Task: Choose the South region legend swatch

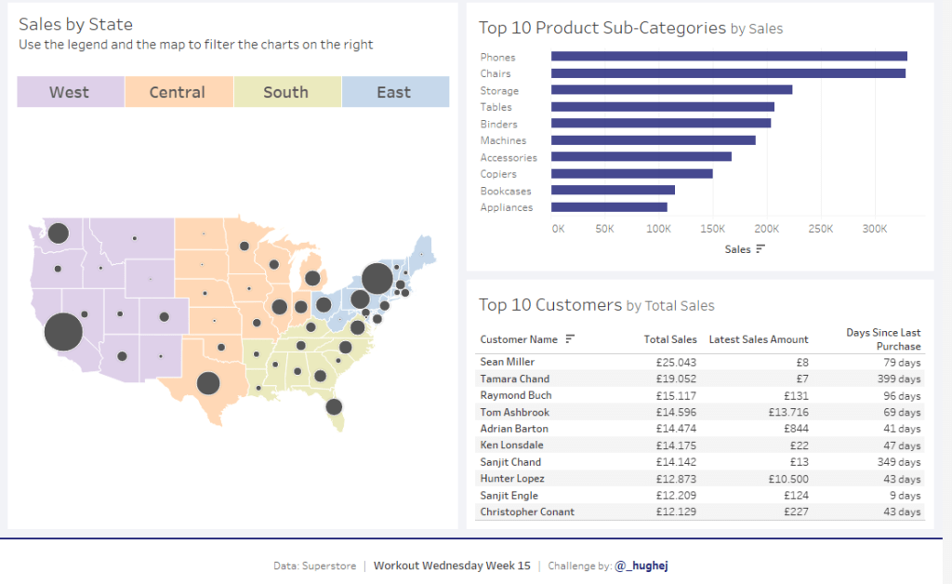Action: coord(286,92)
